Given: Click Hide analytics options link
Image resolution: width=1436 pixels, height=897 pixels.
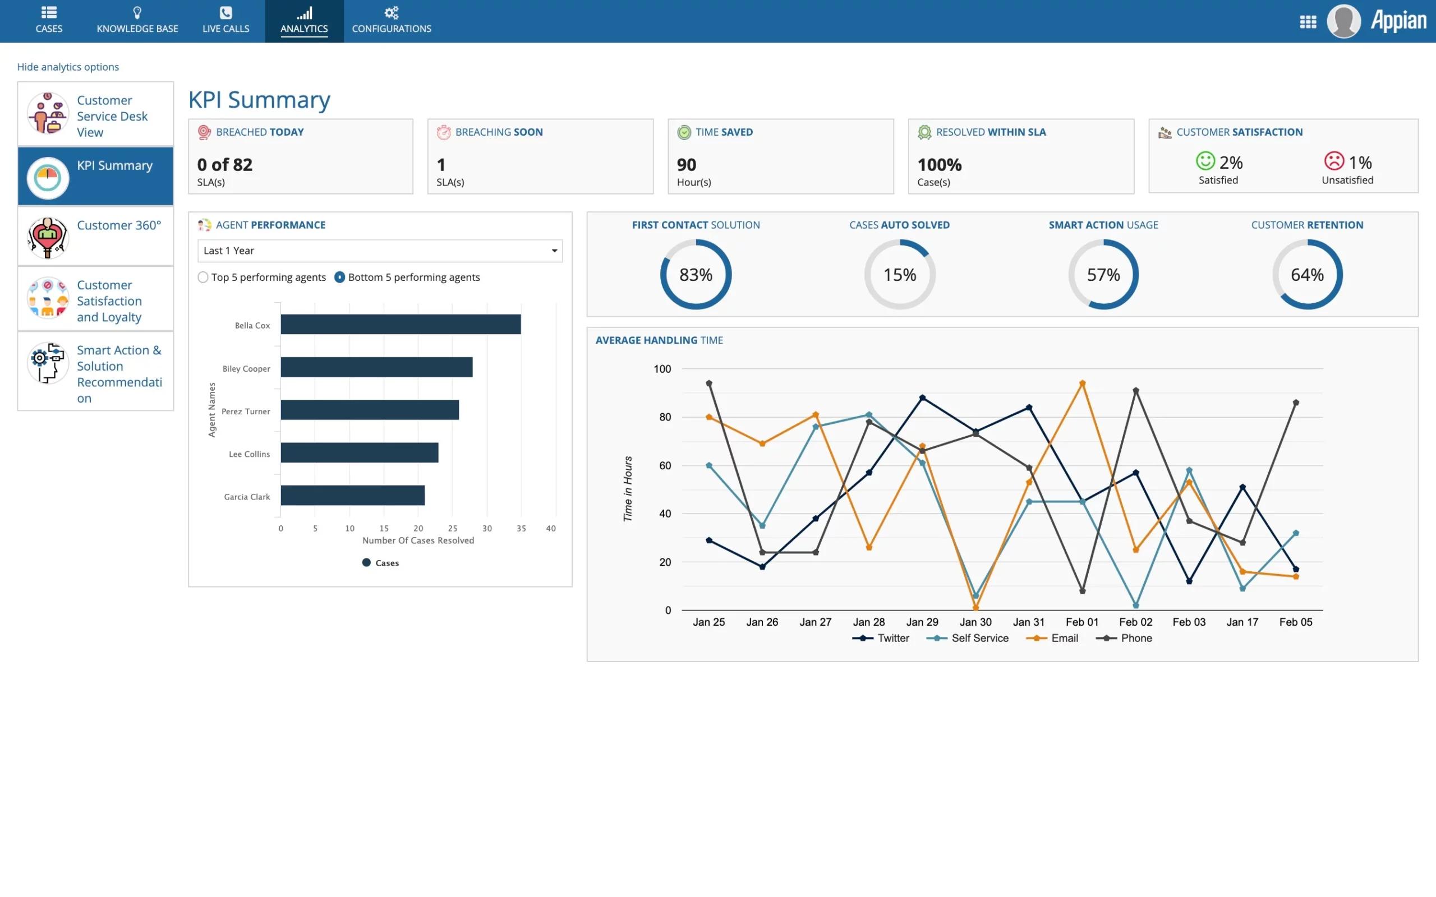Looking at the screenshot, I should 68,67.
